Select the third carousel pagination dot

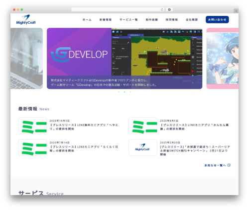pos(130,92)
